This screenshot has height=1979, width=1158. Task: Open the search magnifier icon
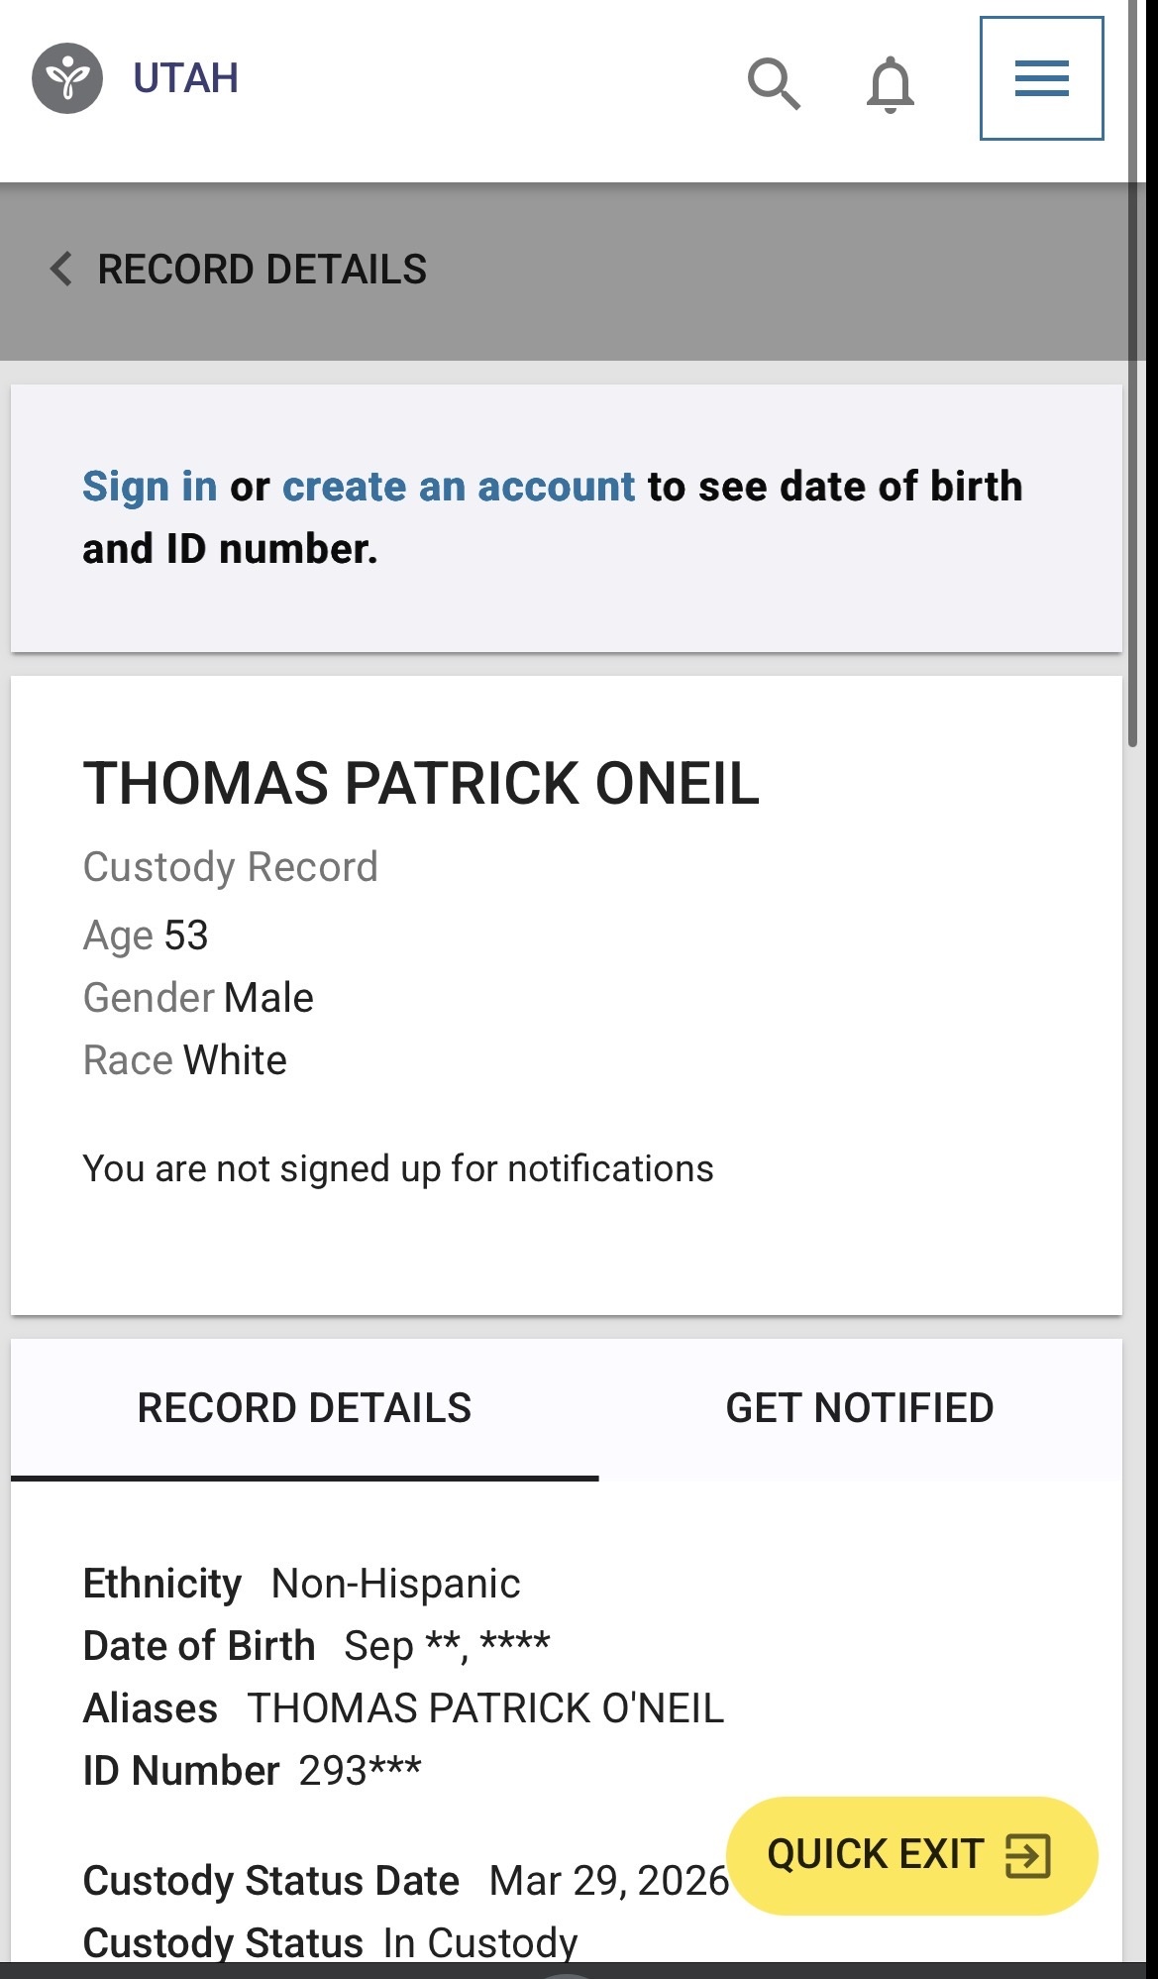(x=774, y=82)
